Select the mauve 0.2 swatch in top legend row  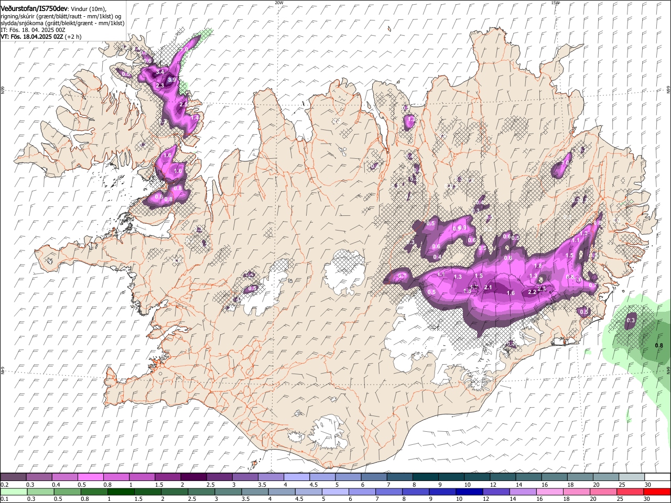tap(13, 477)
